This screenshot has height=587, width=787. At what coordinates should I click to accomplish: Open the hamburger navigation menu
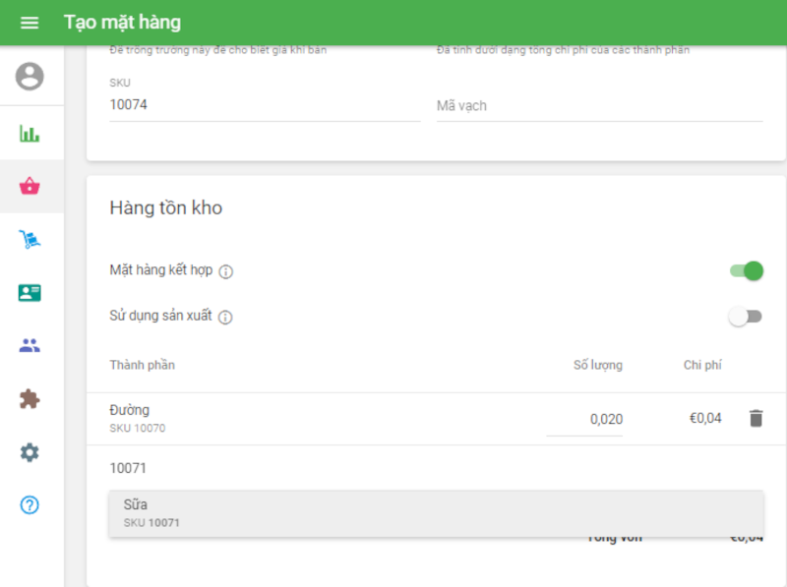[30, 23]
